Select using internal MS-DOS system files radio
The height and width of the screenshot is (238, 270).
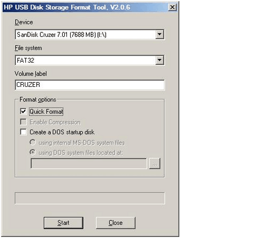coord(32,142)
